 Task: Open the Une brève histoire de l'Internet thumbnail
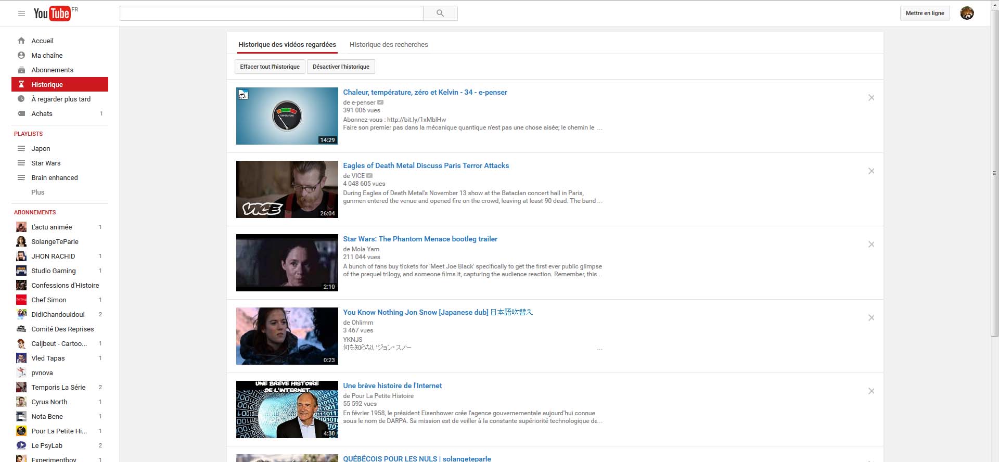(x=287, y=409)
